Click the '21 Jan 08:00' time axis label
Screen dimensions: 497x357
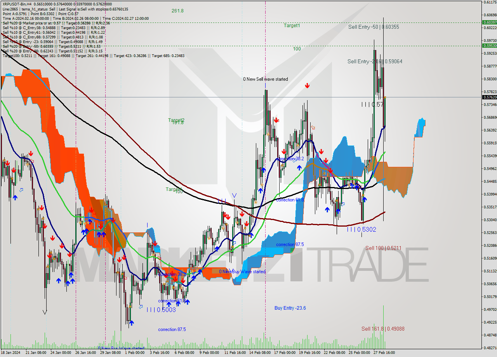tap(36, 353)
